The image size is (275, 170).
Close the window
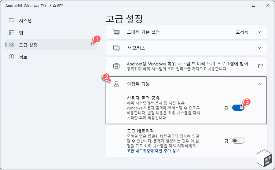coord(268,5)
